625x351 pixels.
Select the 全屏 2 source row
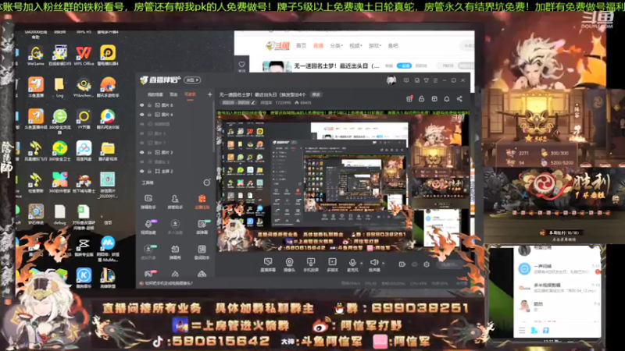[x=175, y=171]
